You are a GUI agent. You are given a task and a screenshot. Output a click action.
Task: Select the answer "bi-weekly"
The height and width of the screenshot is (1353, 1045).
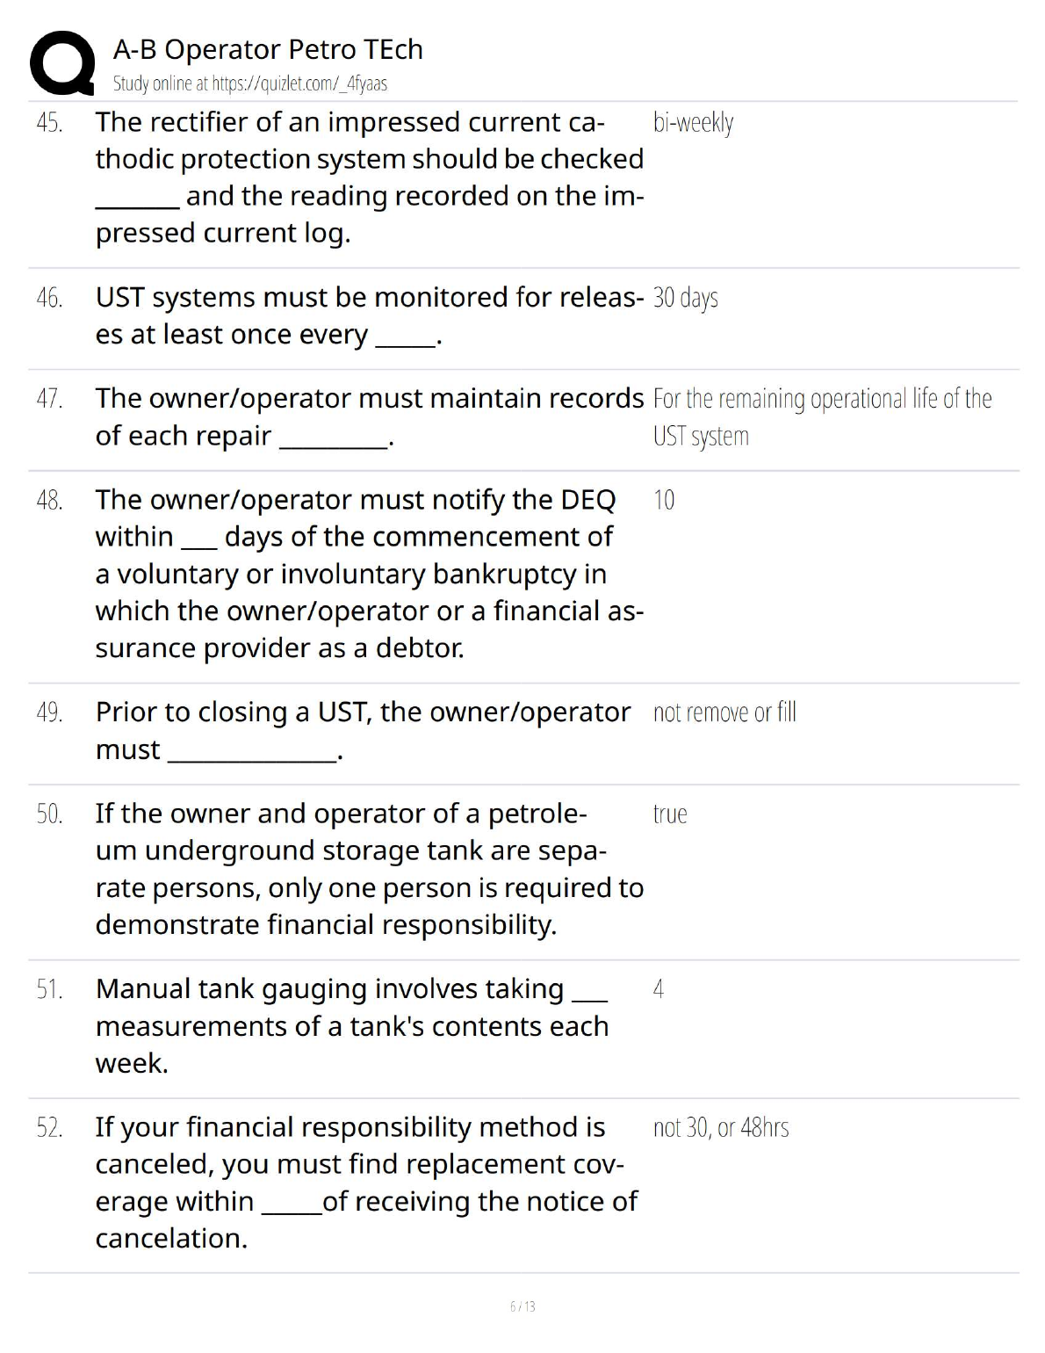tap(693, 122)
